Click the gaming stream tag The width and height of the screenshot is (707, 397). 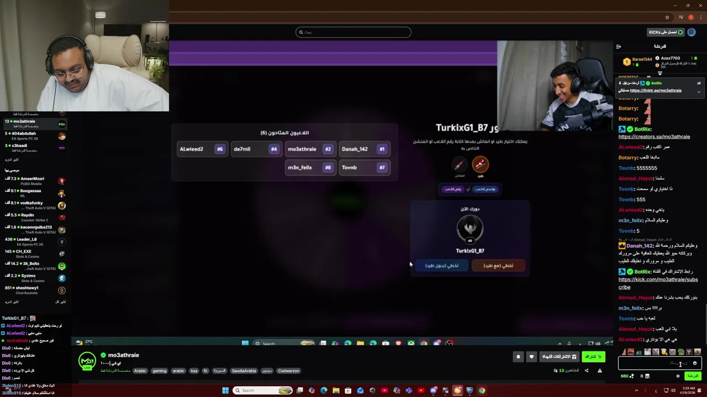point(160,371)
